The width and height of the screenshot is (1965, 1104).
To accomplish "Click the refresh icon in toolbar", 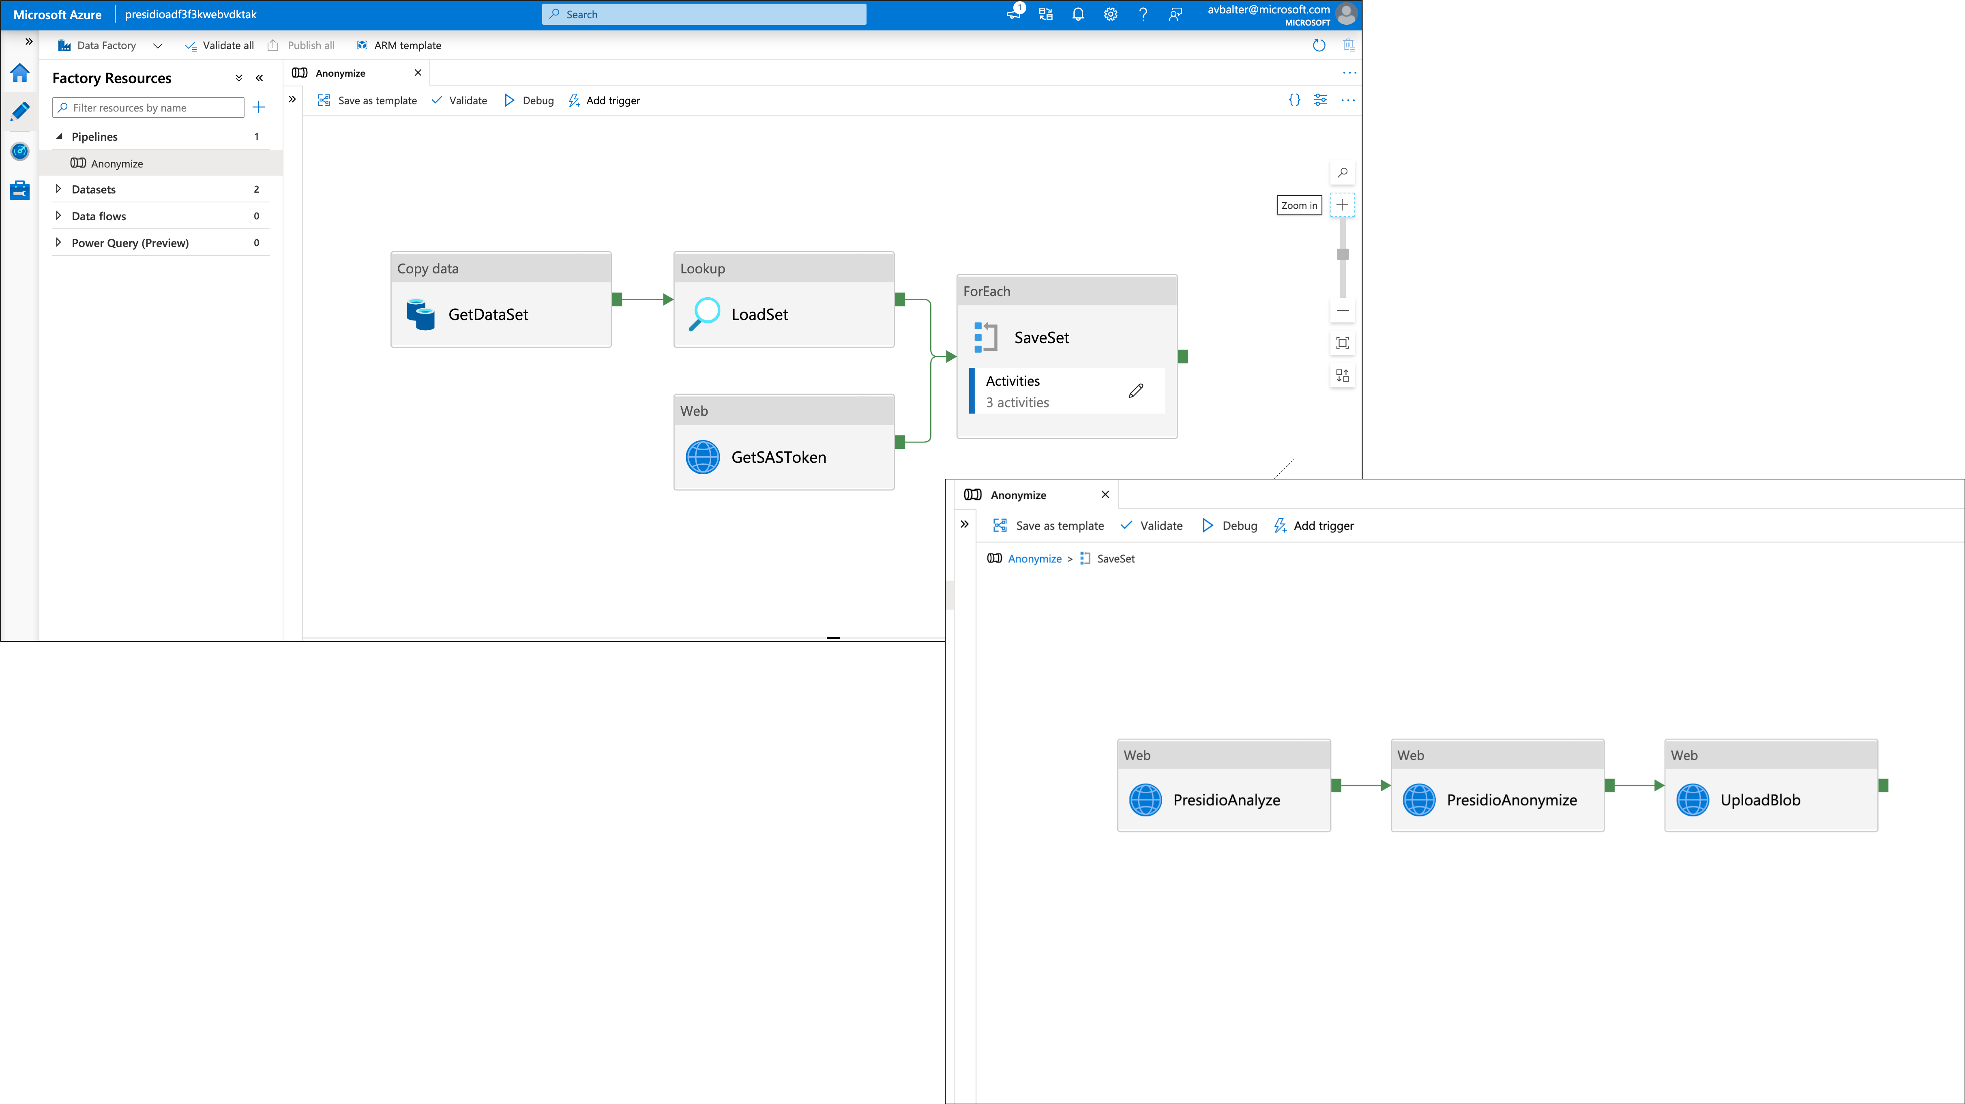I will (x=1319, y=45).
